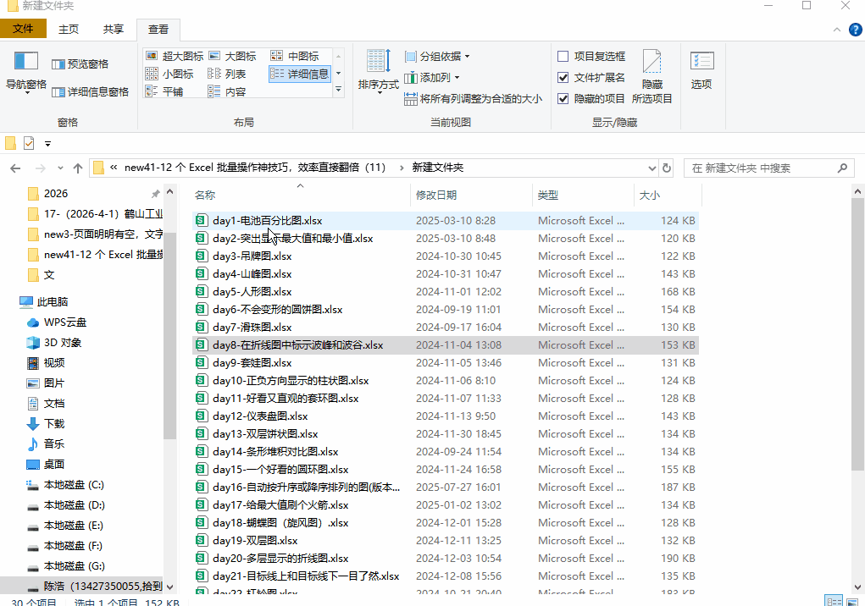Toggle Hidden items checkbox
865x606 pixels.
(563, 99)
